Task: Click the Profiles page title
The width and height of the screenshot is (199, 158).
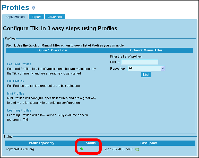Action: click(x=15, y=7)
